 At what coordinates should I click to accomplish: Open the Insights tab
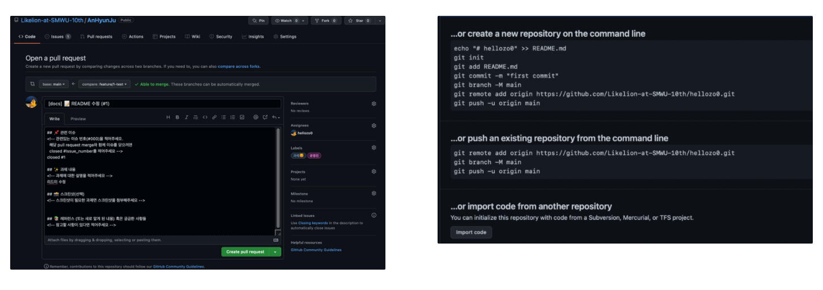[253, 36]
